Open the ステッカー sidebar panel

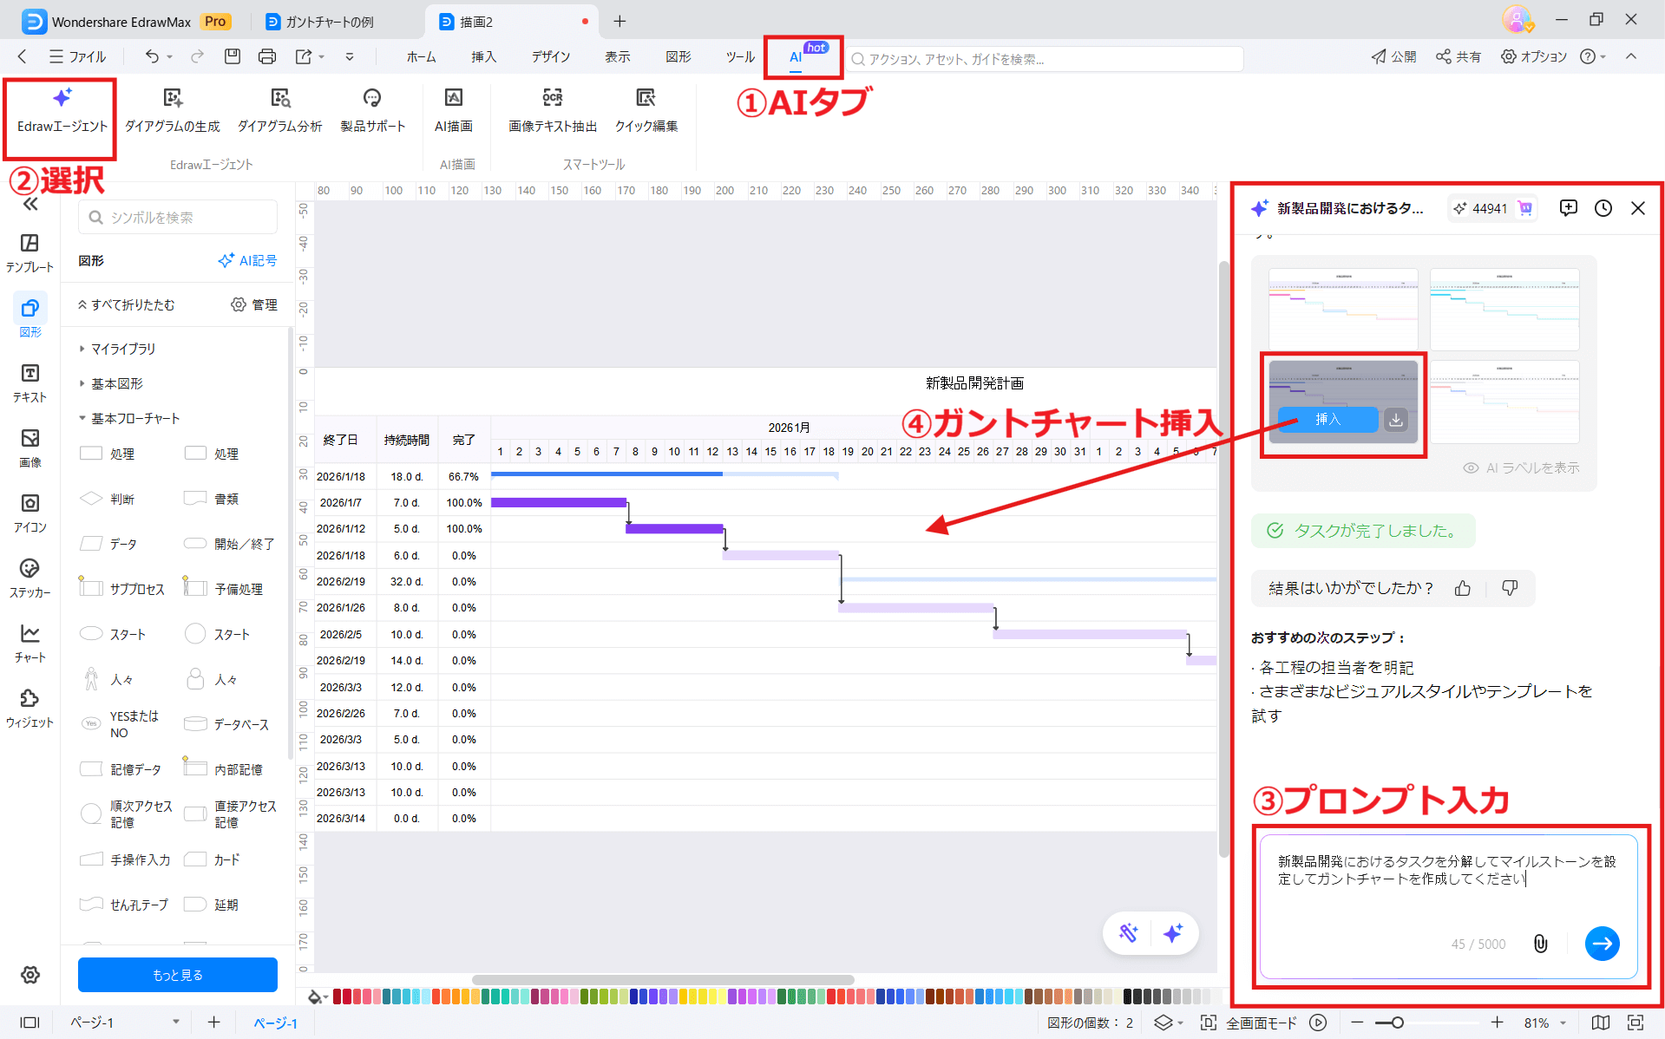(x=29, y=577)
